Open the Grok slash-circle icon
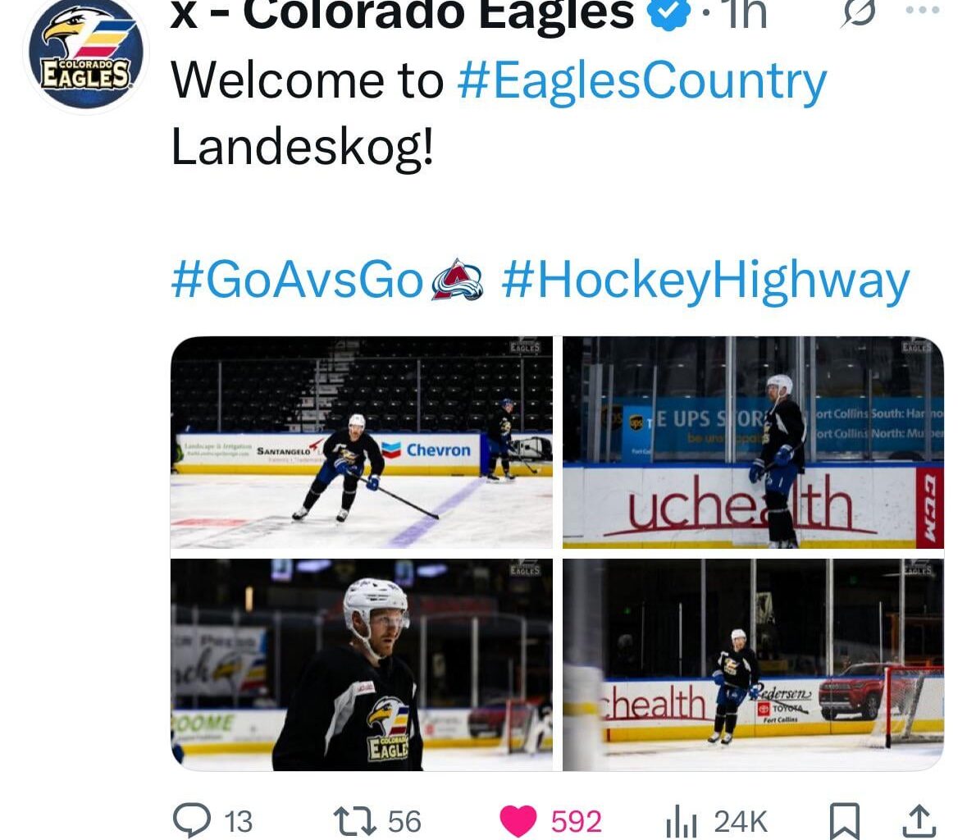This screenshot has width=967, height=840. coord(858,12)
